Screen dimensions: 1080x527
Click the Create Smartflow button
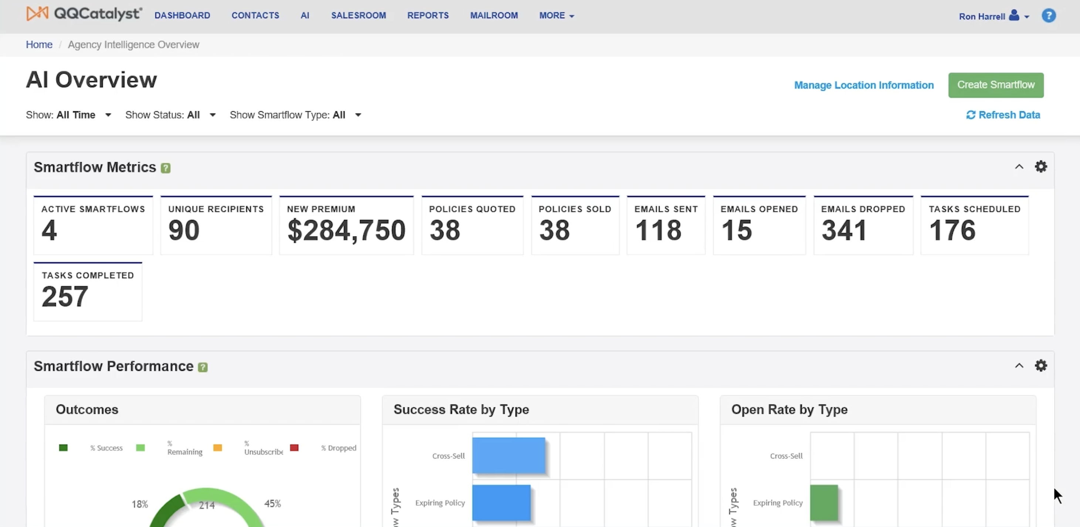click(995, 85)
